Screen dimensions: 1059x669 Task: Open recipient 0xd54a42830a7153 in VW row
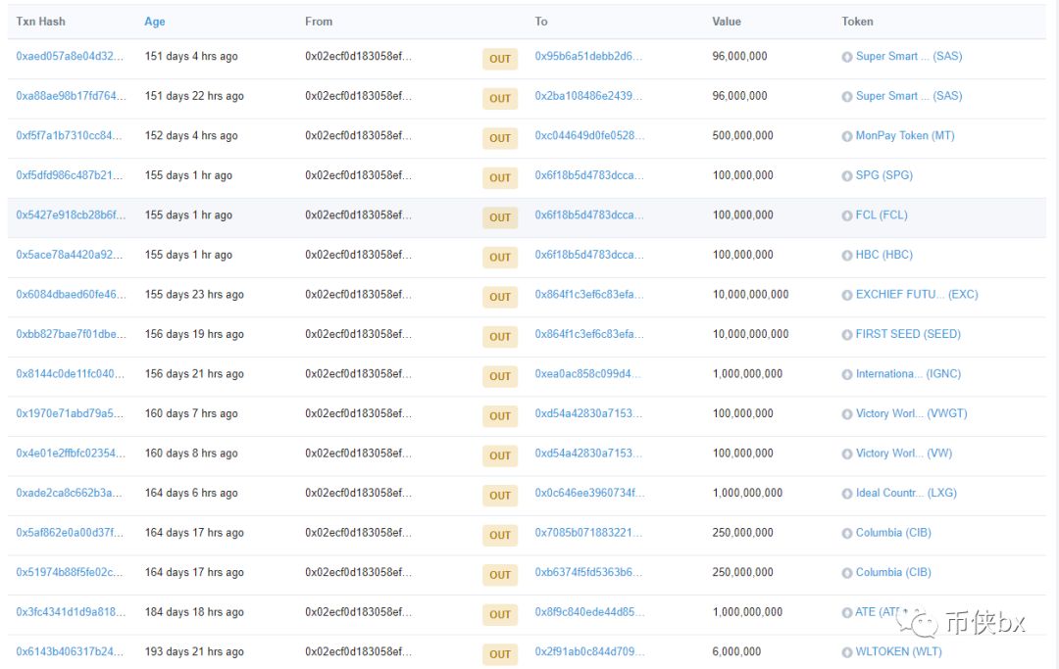coord(588,454)
